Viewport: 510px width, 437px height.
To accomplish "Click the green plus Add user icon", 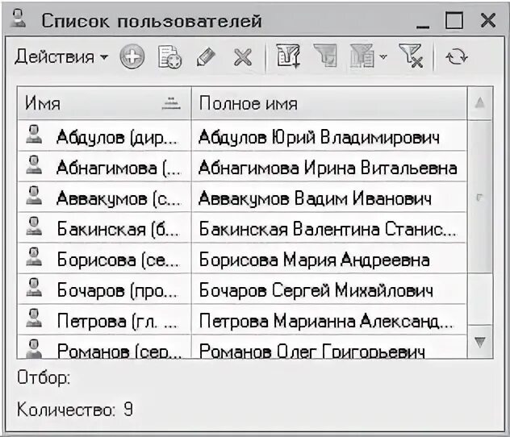I will click(132, 57).
